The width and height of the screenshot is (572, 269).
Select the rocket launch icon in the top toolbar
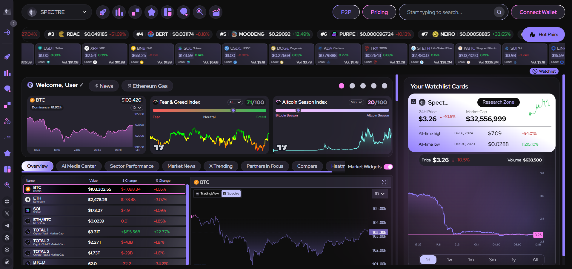click(103, 12)
